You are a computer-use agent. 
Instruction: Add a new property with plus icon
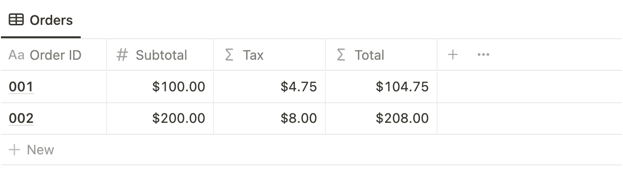tap(452, 55)
